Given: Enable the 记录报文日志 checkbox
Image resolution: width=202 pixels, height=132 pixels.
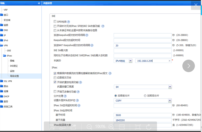Looking at the screenshot, I should tap(55, 78).
